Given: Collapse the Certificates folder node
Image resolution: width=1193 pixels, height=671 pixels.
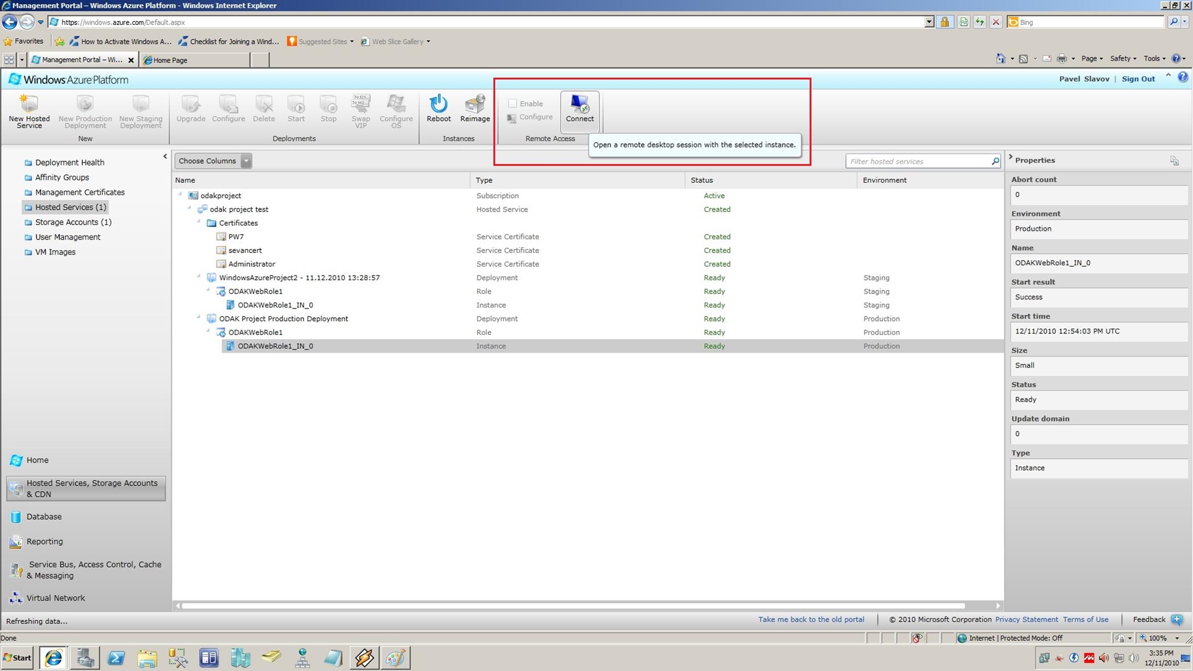Looking at the screenshot, I should pyautogui.click(x=198, y=222).
